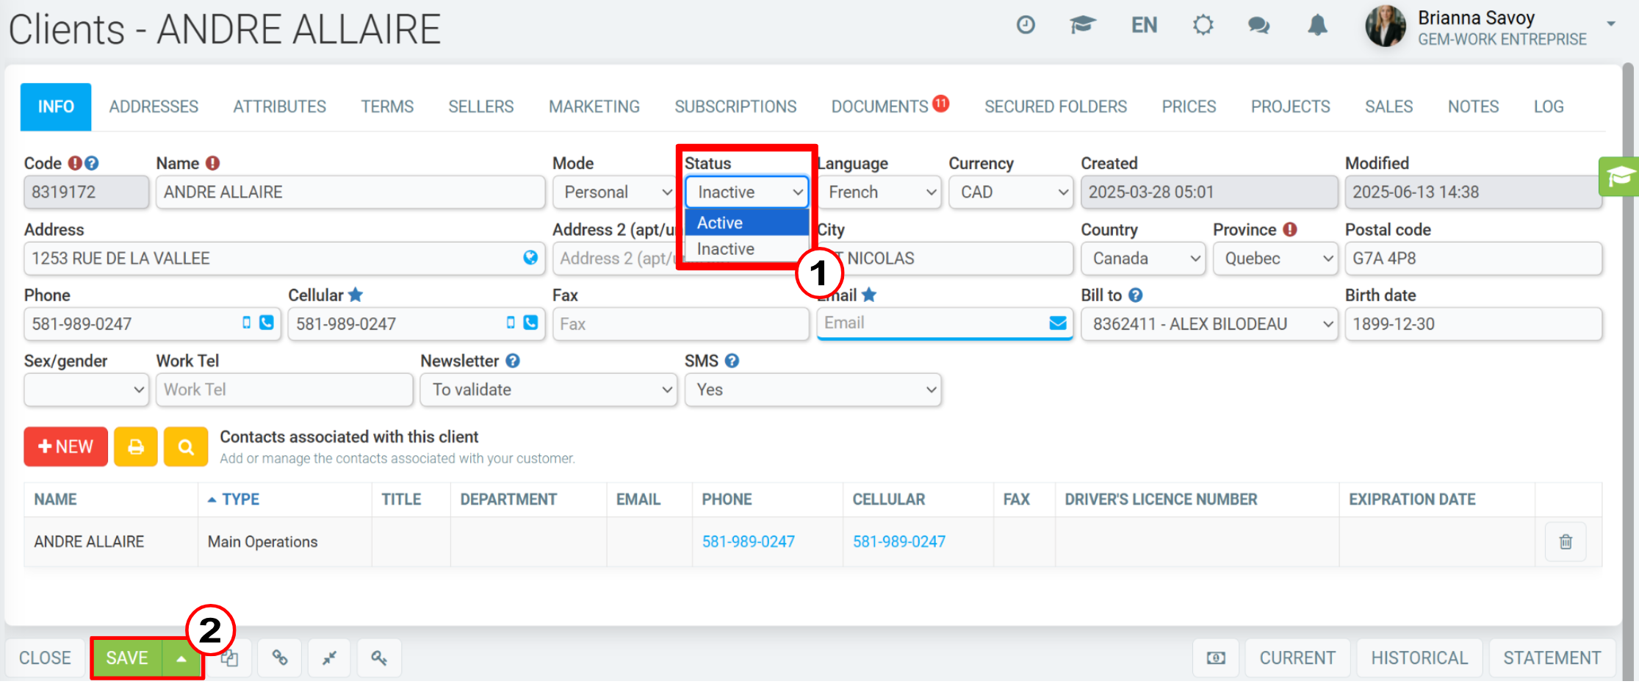Open the graduation cap training icon
Screen dimensions: 1639x684
(1082, 25)
